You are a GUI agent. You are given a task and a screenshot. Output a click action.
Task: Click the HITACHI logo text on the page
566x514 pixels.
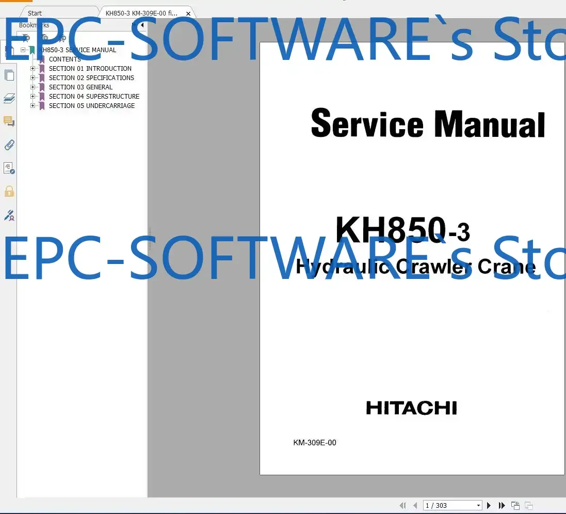coord(412,408)
